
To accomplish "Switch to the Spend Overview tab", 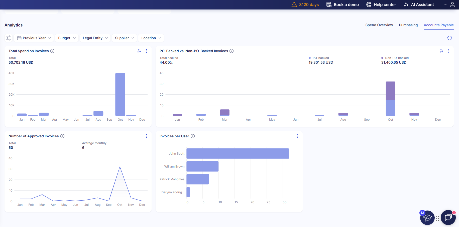I will click(379, 25).
